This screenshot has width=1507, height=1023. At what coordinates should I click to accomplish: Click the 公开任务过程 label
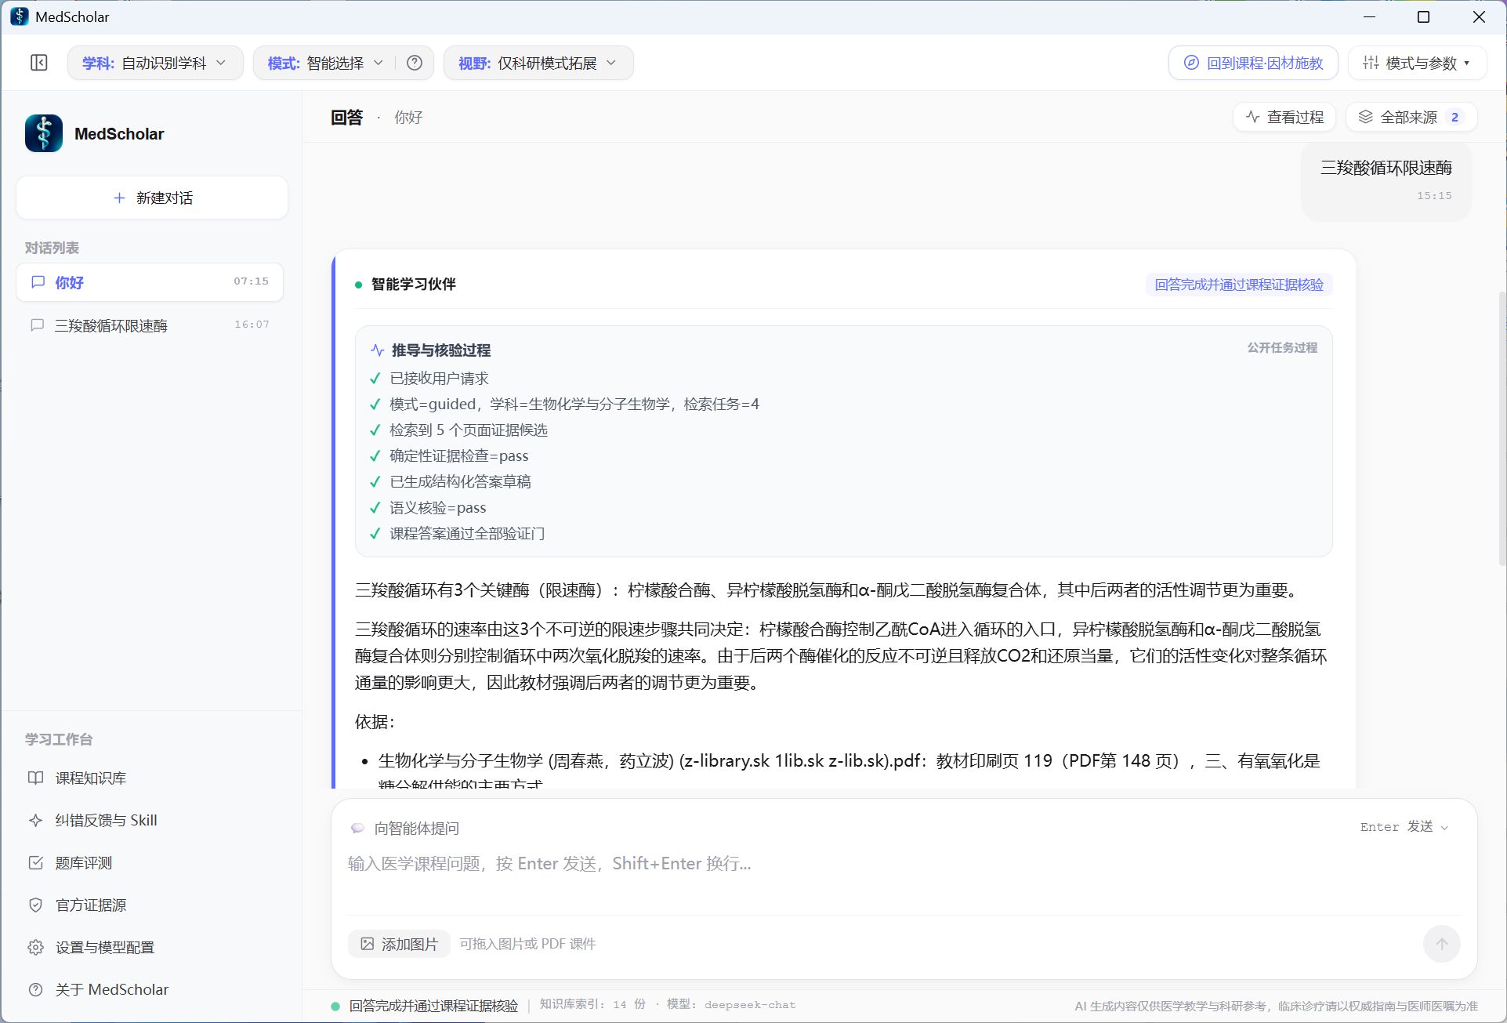tap(1282, 347)
